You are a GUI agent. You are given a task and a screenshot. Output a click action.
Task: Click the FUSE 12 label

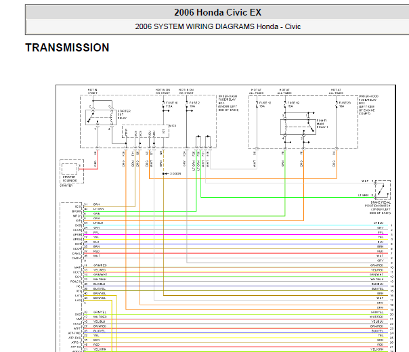click(265, 104)
